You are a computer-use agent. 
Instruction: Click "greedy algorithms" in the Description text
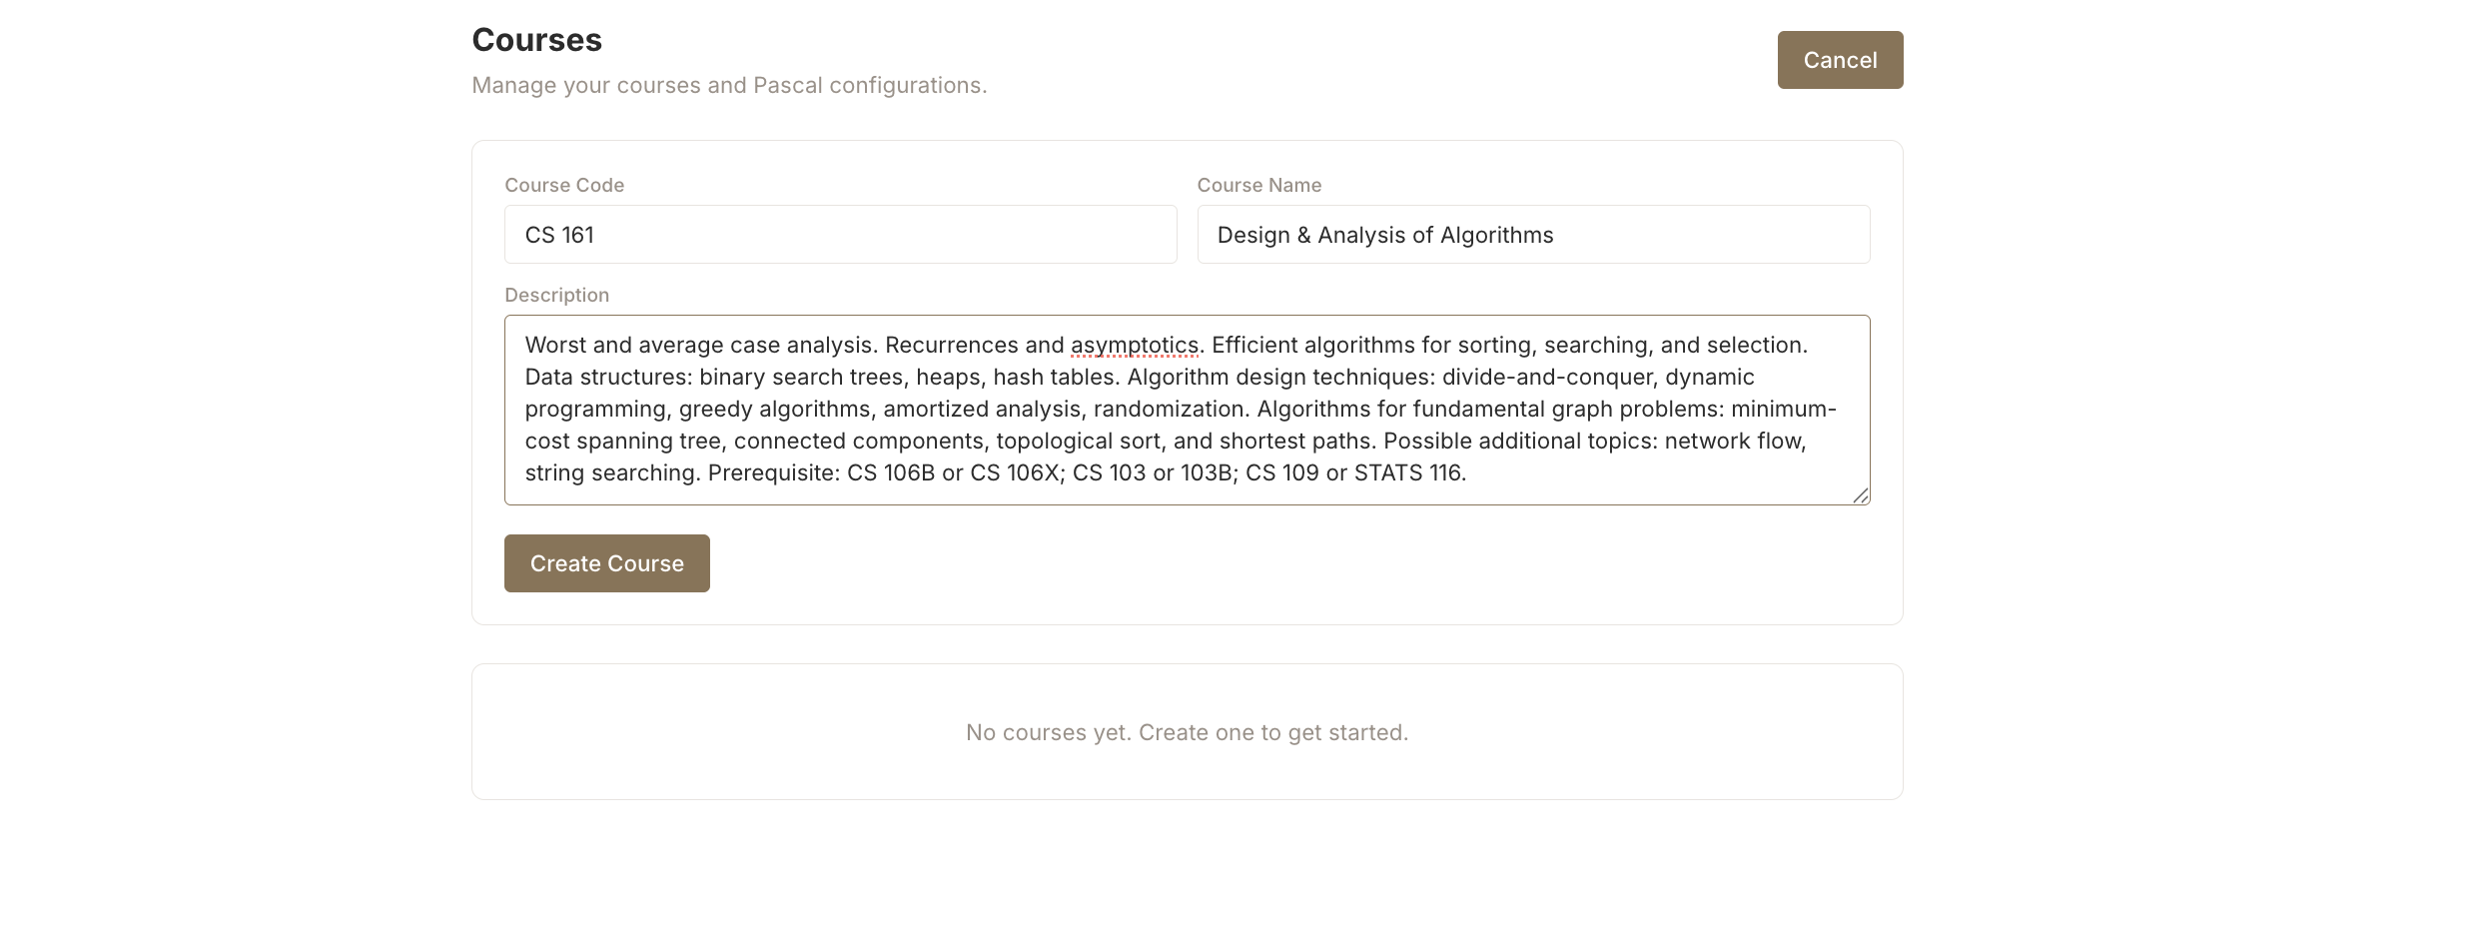(x=774, y=410)
